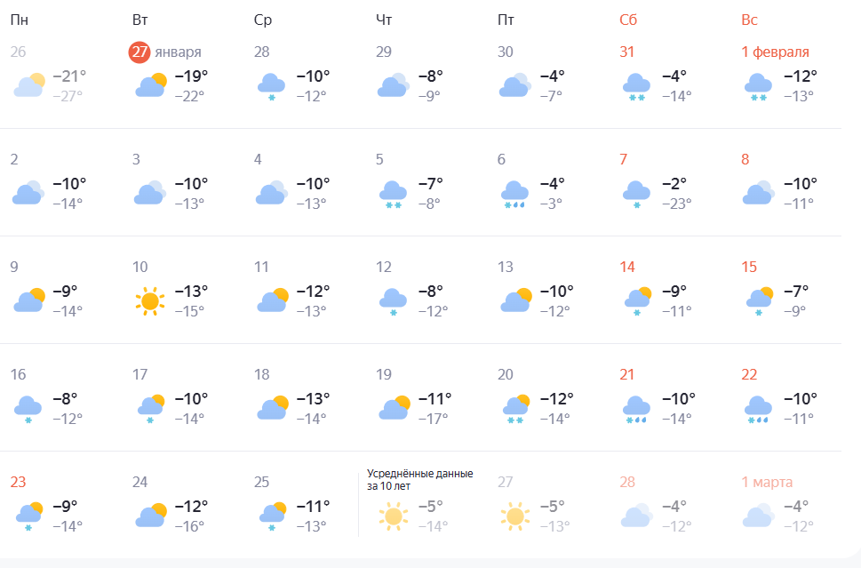Click the Усреднённые данные за 10 лет label
Screen dimensions: 861x568
pos(419,480)
